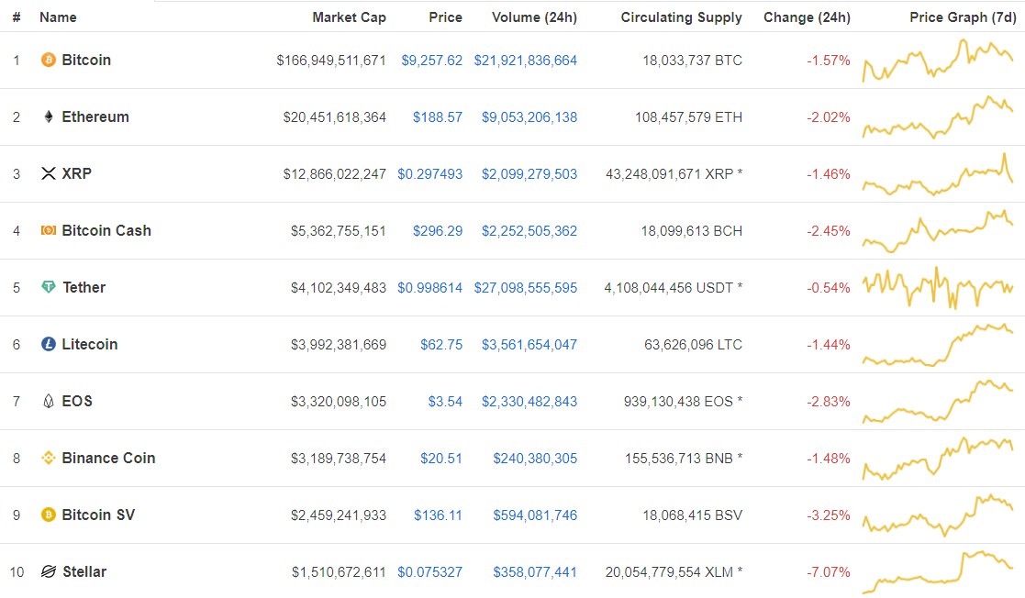Open Tether volume $27,098,555,595

pos(526,288)
